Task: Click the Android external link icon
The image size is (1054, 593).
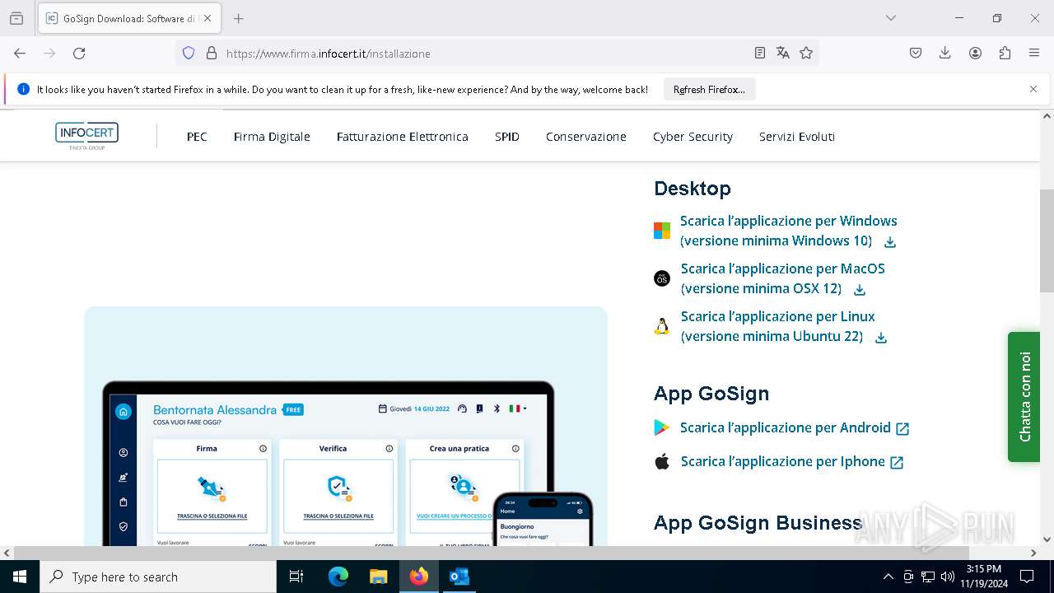Action: (902, 429)
